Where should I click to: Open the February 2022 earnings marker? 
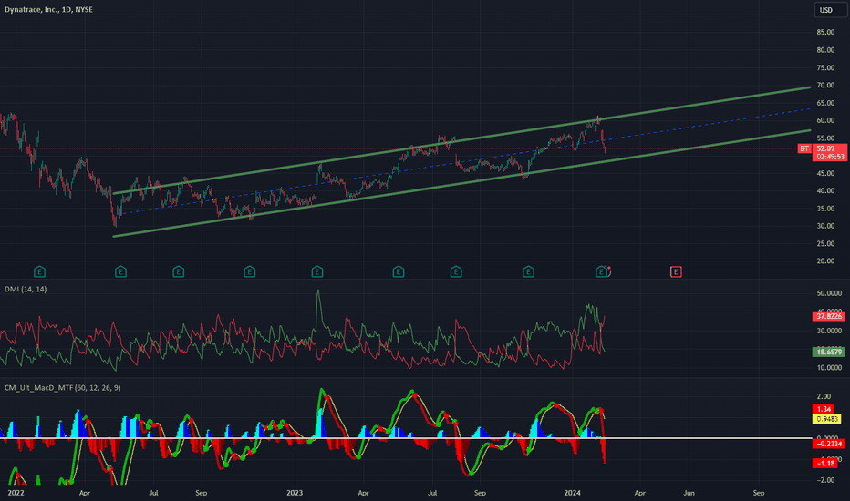click(x=39, y=271)
